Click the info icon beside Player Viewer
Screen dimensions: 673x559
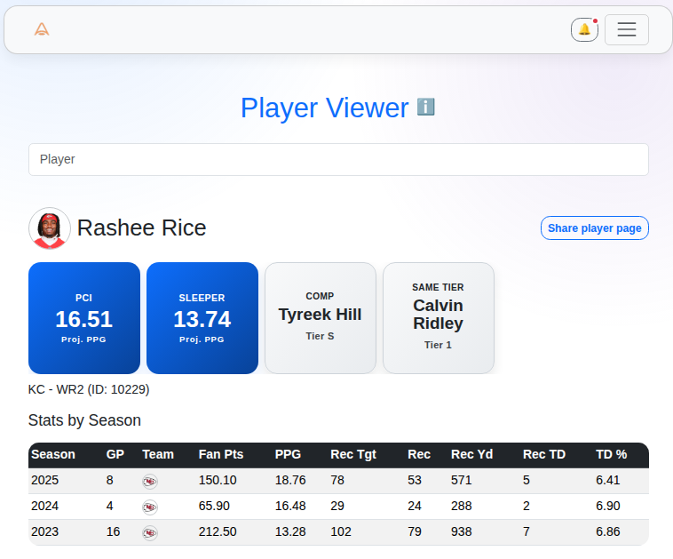click(426, 107)
